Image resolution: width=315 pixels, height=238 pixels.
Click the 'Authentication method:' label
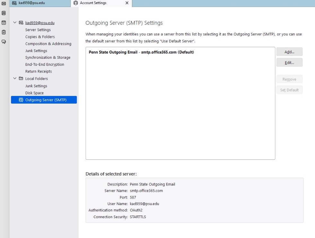[108, 210]
